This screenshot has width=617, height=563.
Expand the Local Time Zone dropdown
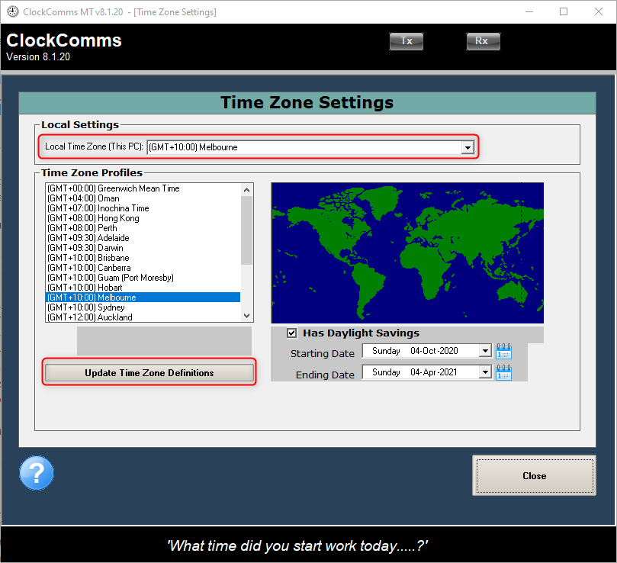468,148
